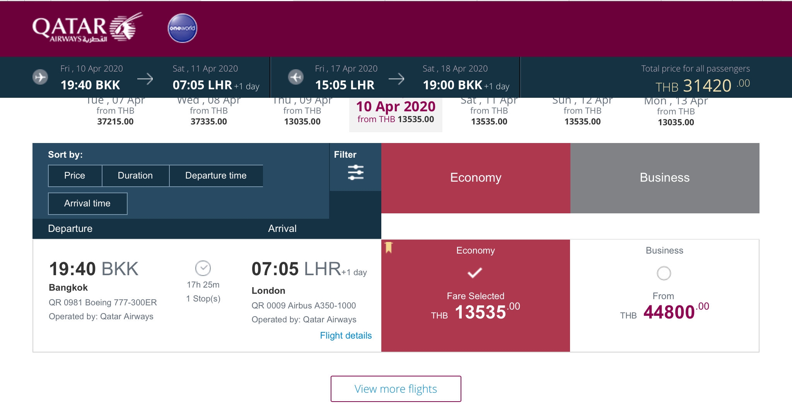Switch to the Business cabin tab
The image size is (792, 407).
coord(665,178)
